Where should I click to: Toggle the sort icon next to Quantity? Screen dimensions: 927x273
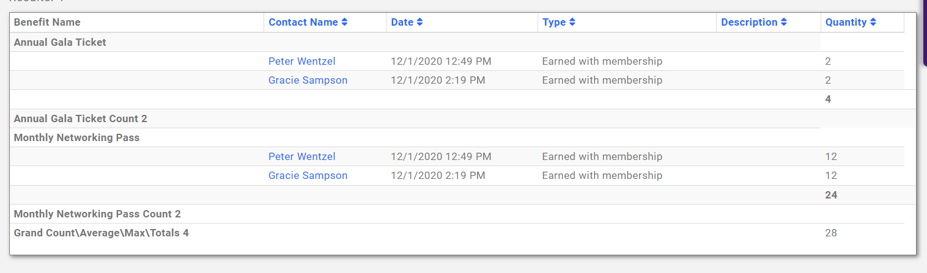coord(873,23)
